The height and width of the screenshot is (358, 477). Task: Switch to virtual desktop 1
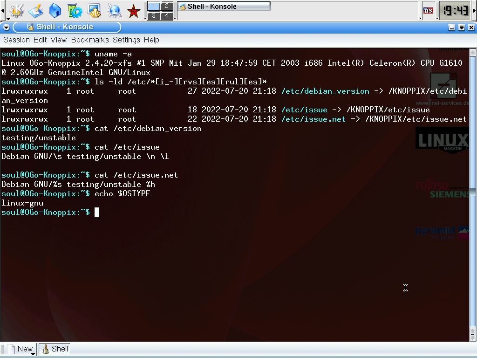(154, 6)
